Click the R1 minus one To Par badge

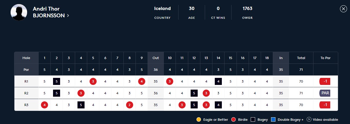(x=325, y=81)
